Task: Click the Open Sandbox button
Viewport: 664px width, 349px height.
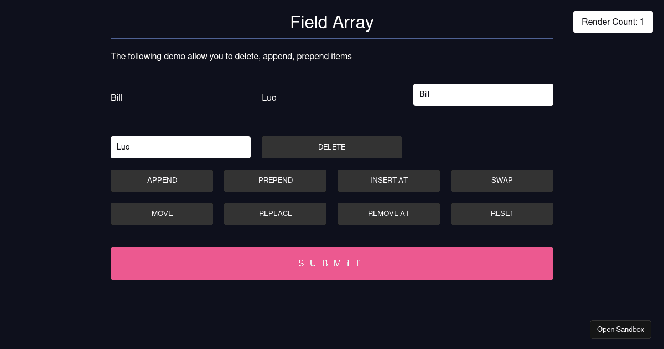Action: (620, 329)
